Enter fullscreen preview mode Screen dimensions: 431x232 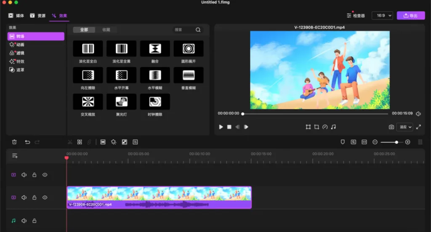(x=418, y=127)
